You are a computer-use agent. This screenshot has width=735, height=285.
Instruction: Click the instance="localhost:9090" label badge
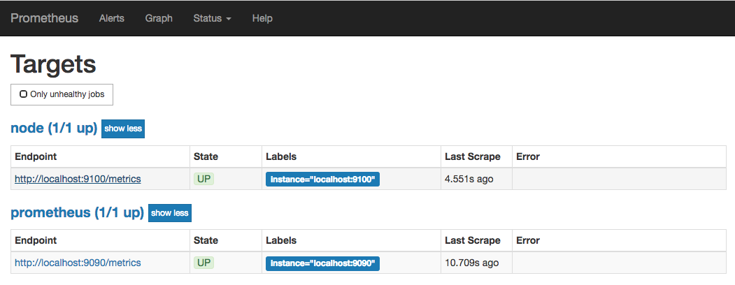(x=322, y=263)
